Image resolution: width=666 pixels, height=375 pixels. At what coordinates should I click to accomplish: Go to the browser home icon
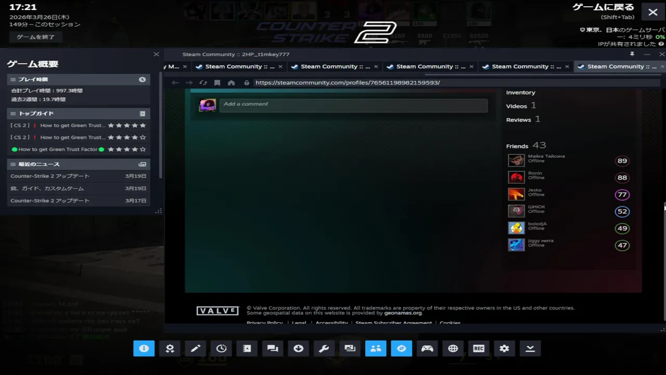point(232,83)
